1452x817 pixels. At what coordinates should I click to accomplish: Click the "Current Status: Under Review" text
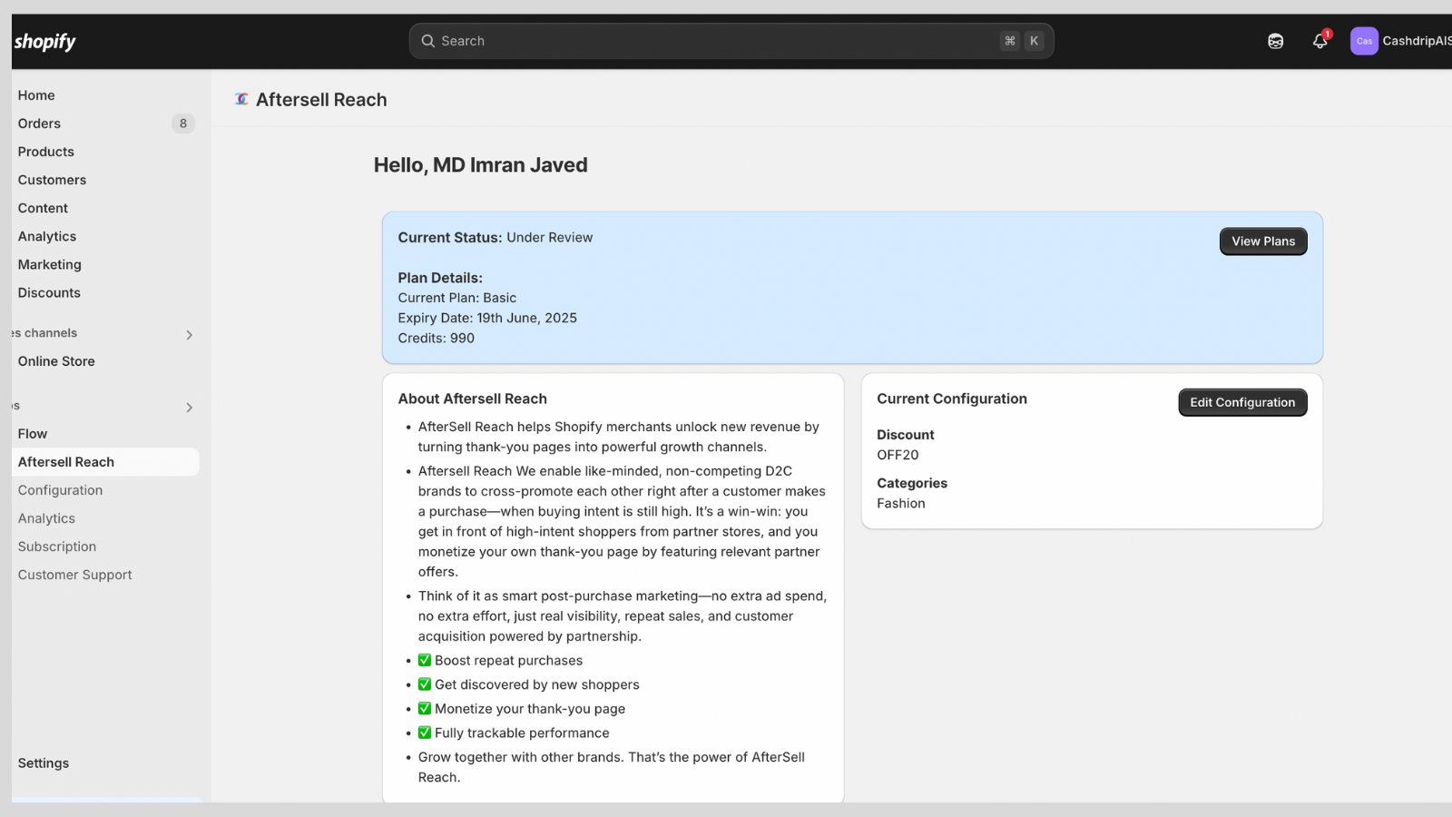point(495,238)
